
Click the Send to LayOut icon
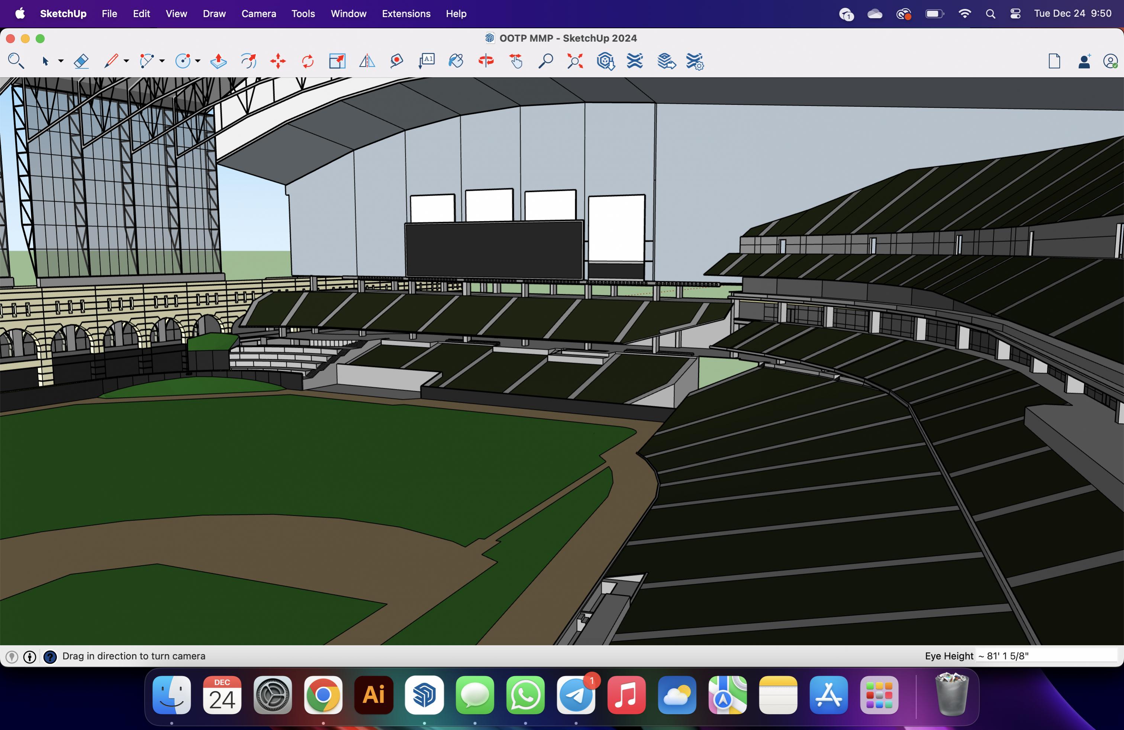[x=666, y=61]
